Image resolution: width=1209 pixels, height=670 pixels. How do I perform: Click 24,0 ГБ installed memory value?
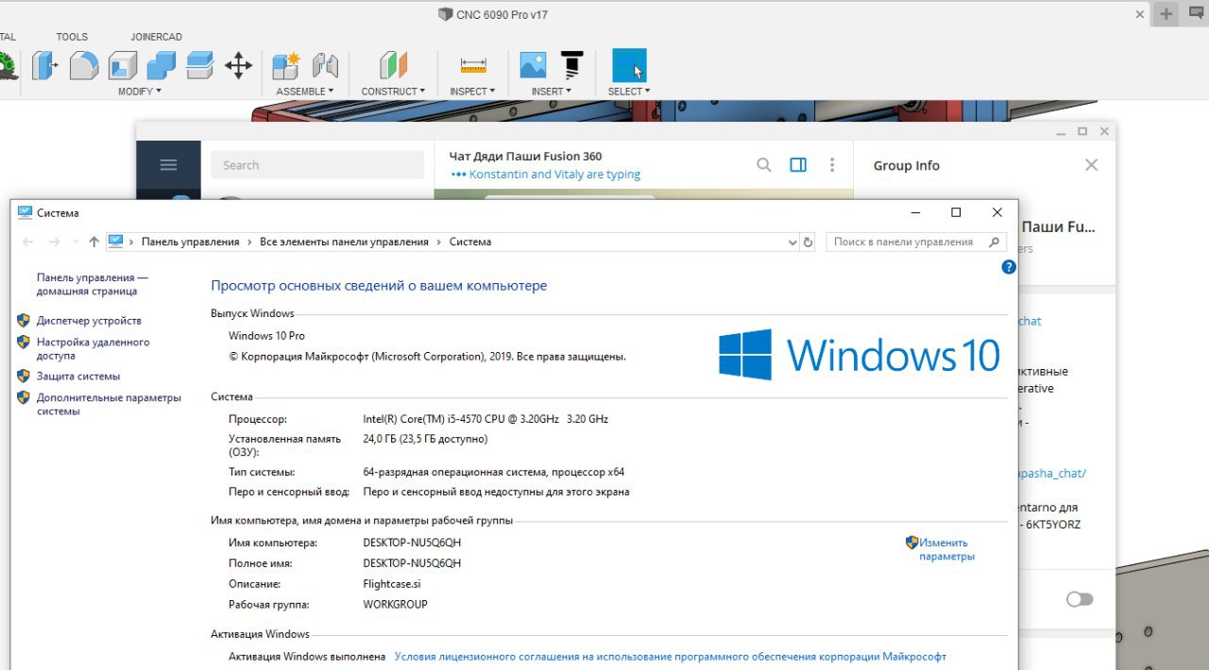425,439
